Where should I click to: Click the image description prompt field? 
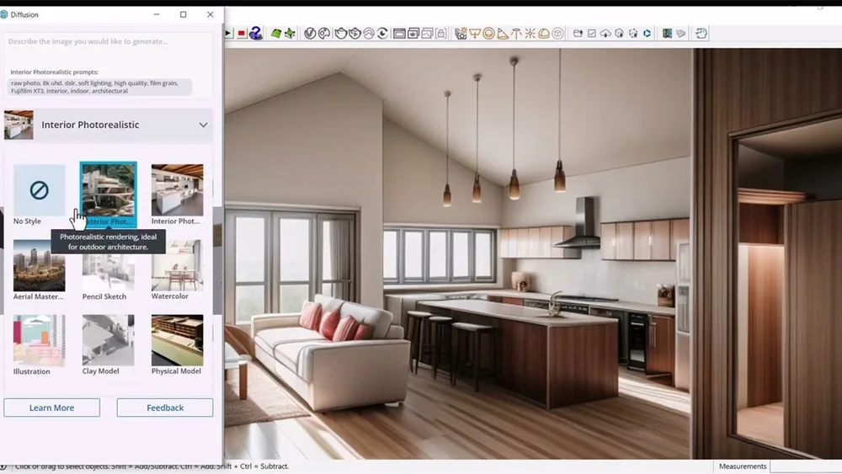[108, 41]
